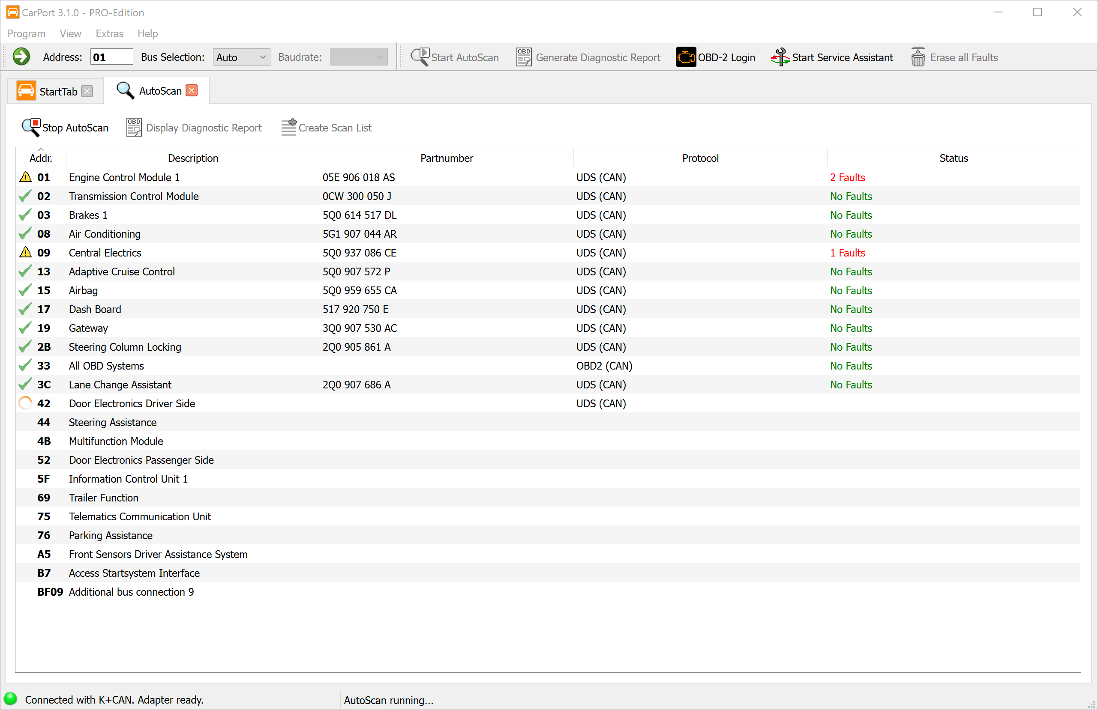Viewport: 1098px width, 710px height.
Task: Click the Erase all Faults trash icon
Action: 918,57
